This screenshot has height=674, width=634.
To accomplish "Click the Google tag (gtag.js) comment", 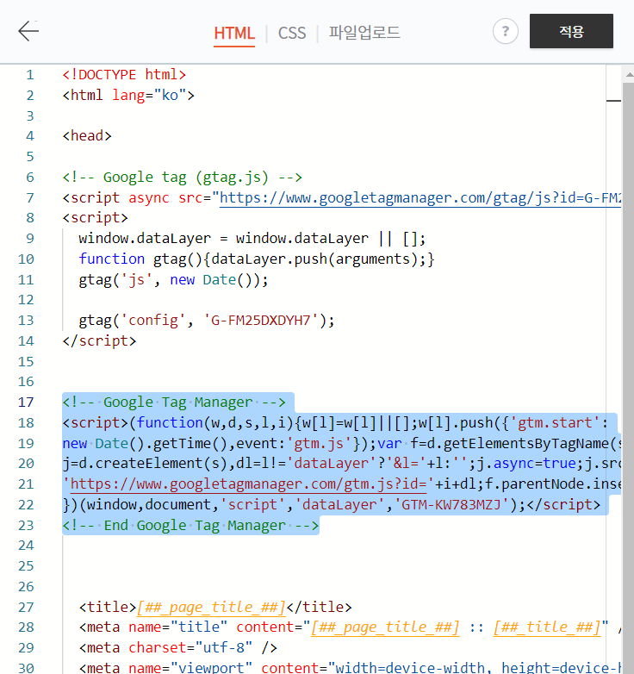I will [182, 177].
